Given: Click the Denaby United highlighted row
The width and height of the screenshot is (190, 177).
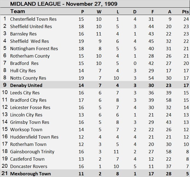Looking at the screenshot, I should (95, 85).
